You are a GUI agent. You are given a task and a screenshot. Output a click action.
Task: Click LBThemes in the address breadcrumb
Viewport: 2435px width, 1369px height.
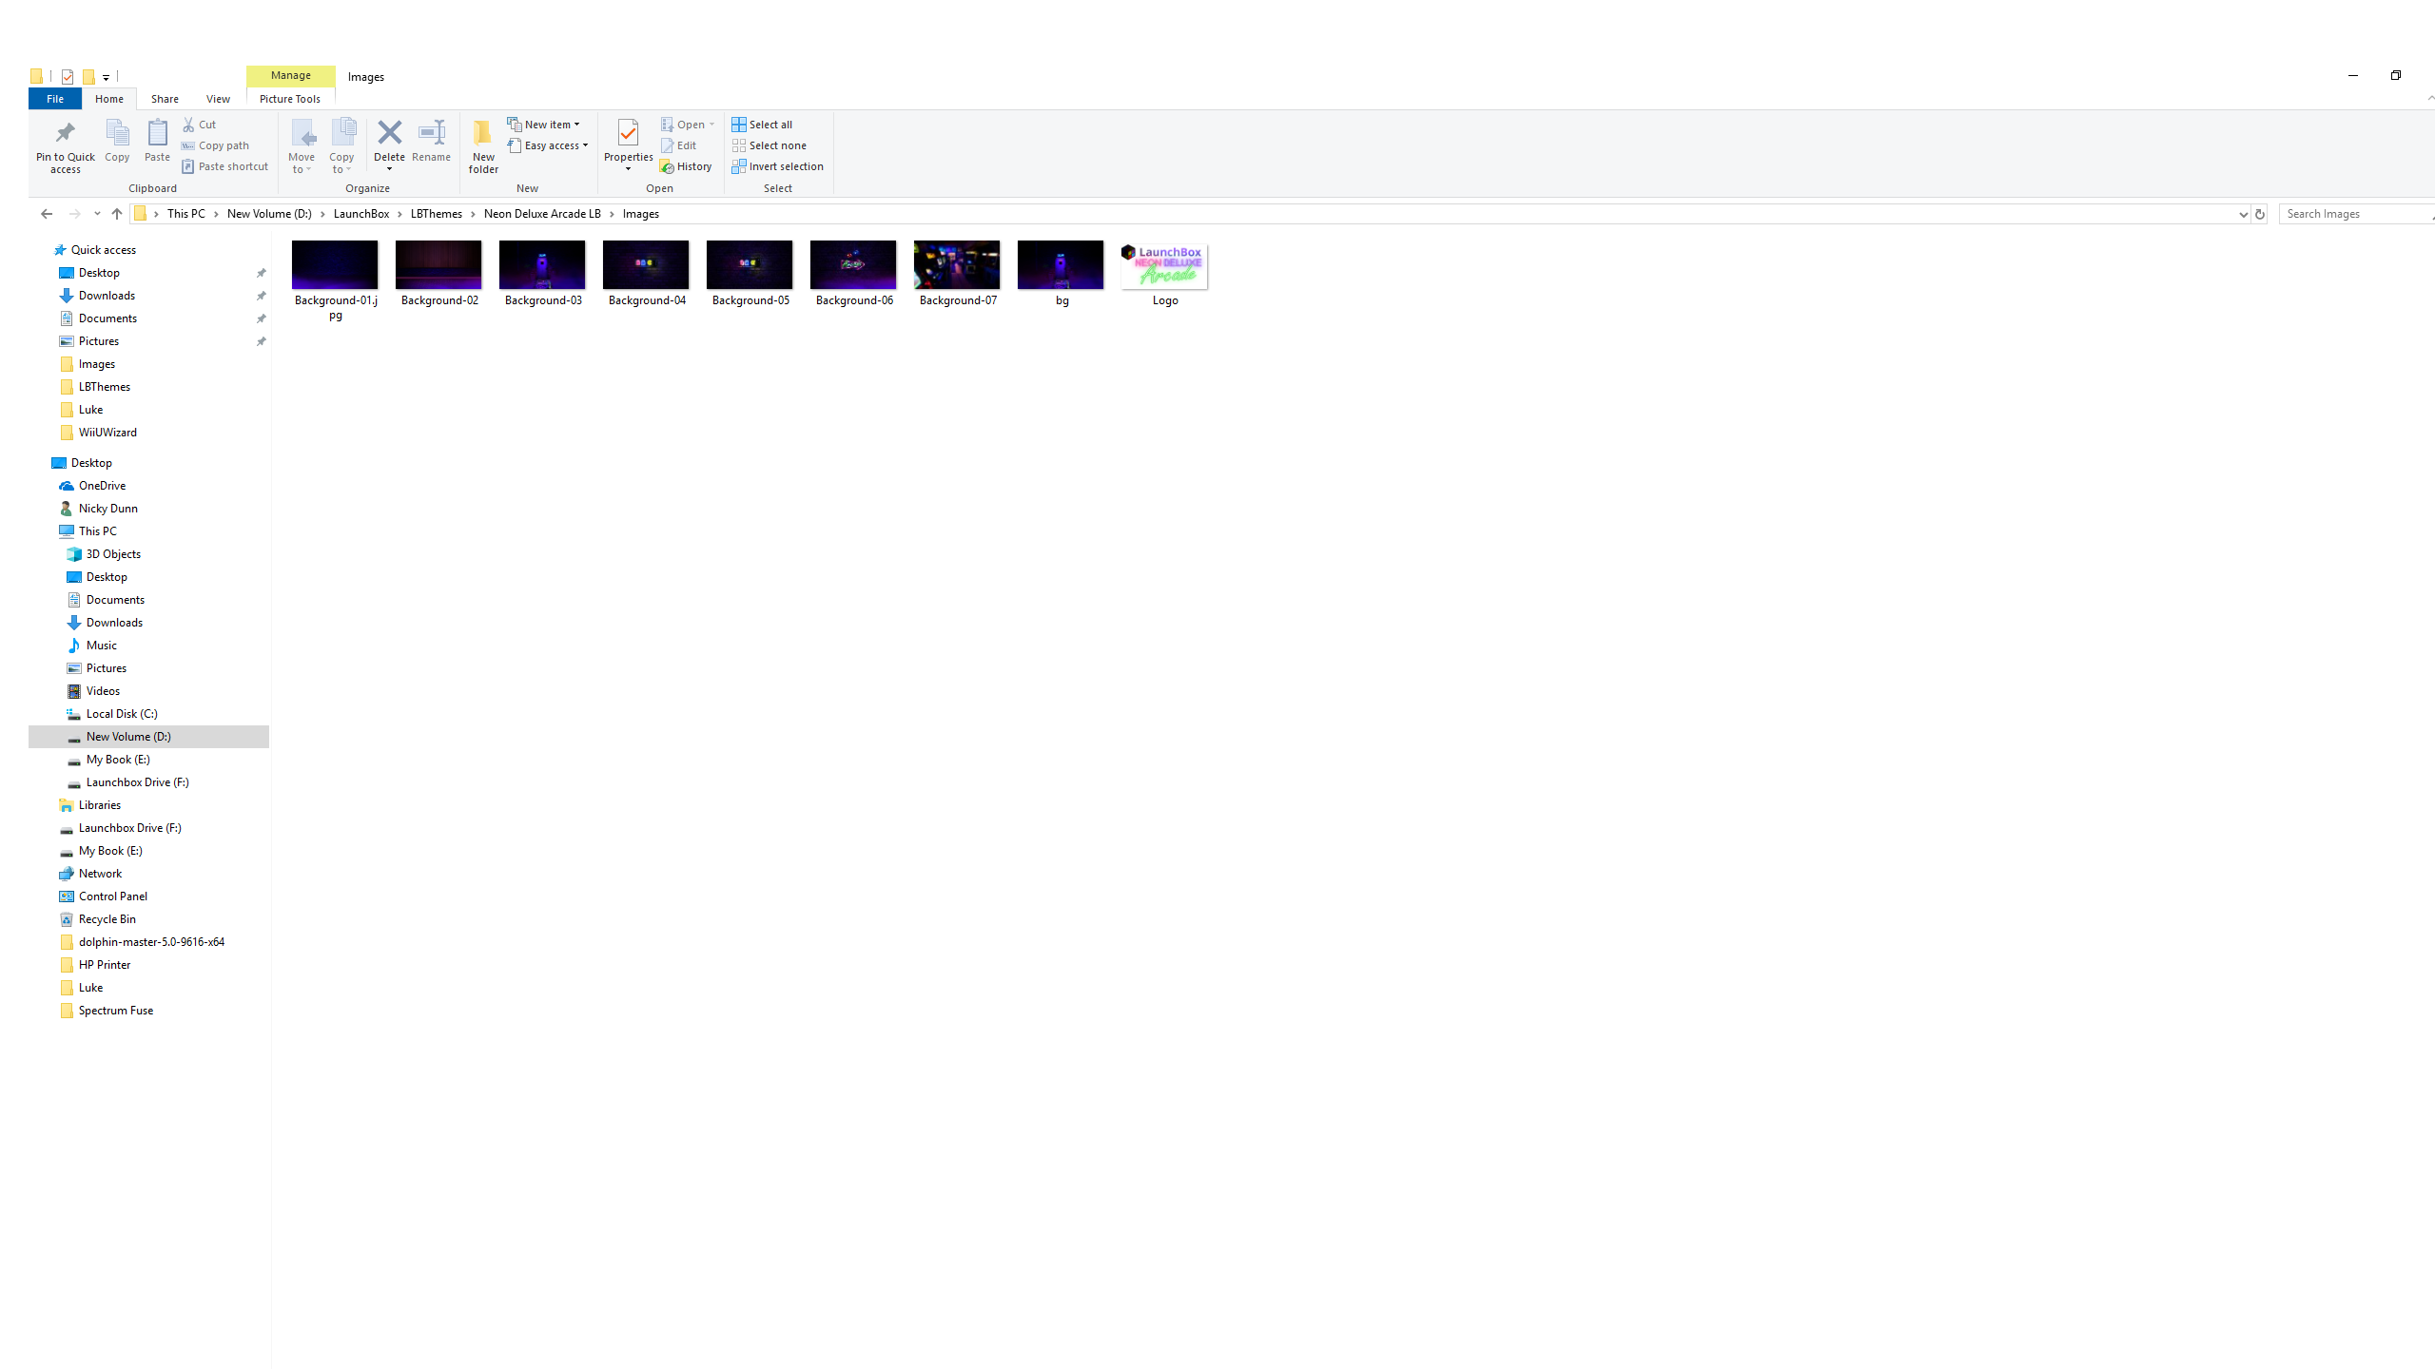click(x=437, y=214)
